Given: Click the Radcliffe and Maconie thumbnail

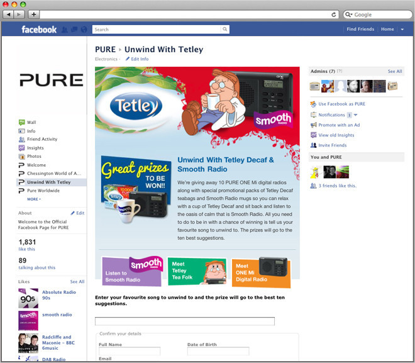Looking at the screenshot, I should point(28,343).
